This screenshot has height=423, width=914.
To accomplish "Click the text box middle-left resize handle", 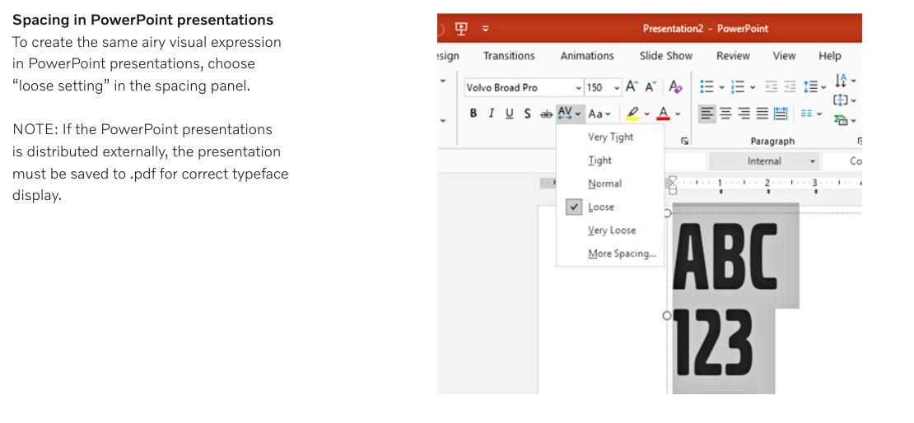I will point(668,315).
